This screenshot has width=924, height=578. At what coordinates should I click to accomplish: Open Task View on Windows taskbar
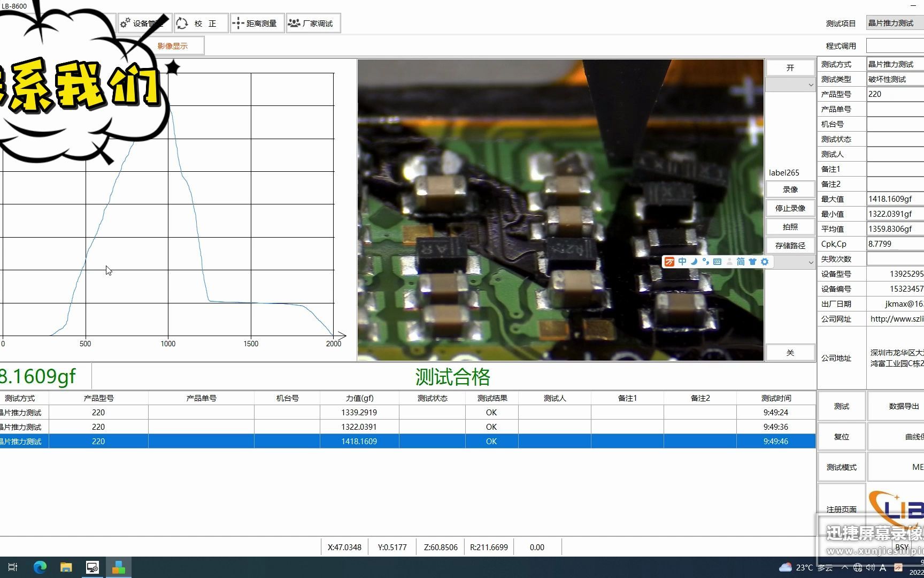13,567
